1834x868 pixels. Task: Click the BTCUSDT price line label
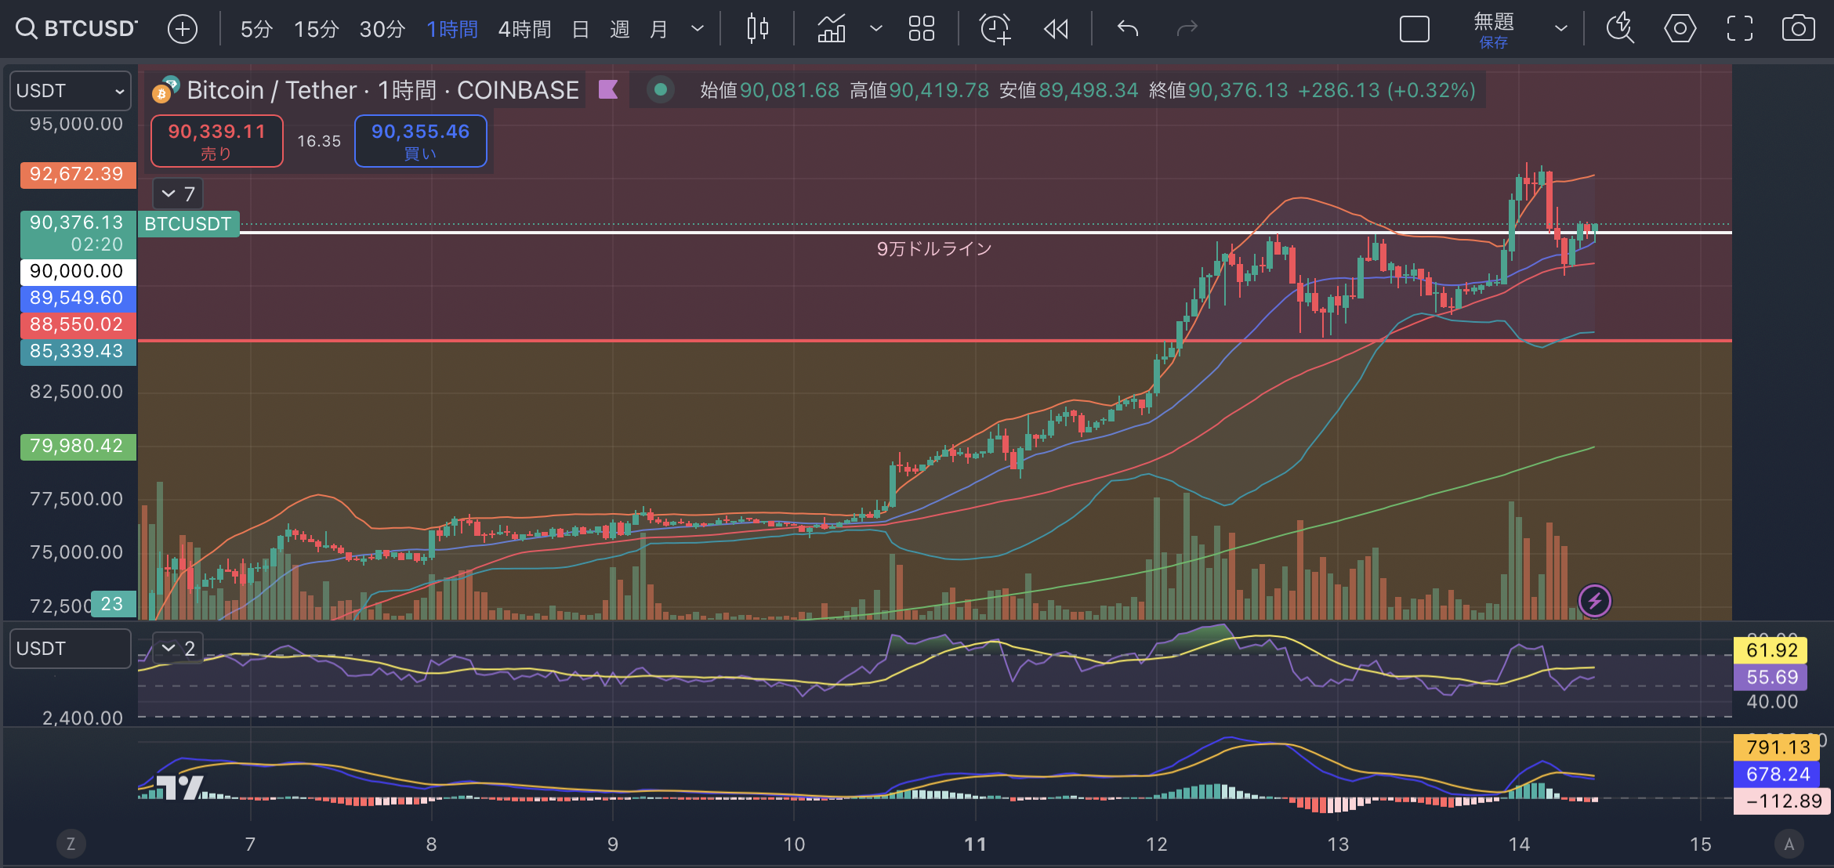(188, 224)
